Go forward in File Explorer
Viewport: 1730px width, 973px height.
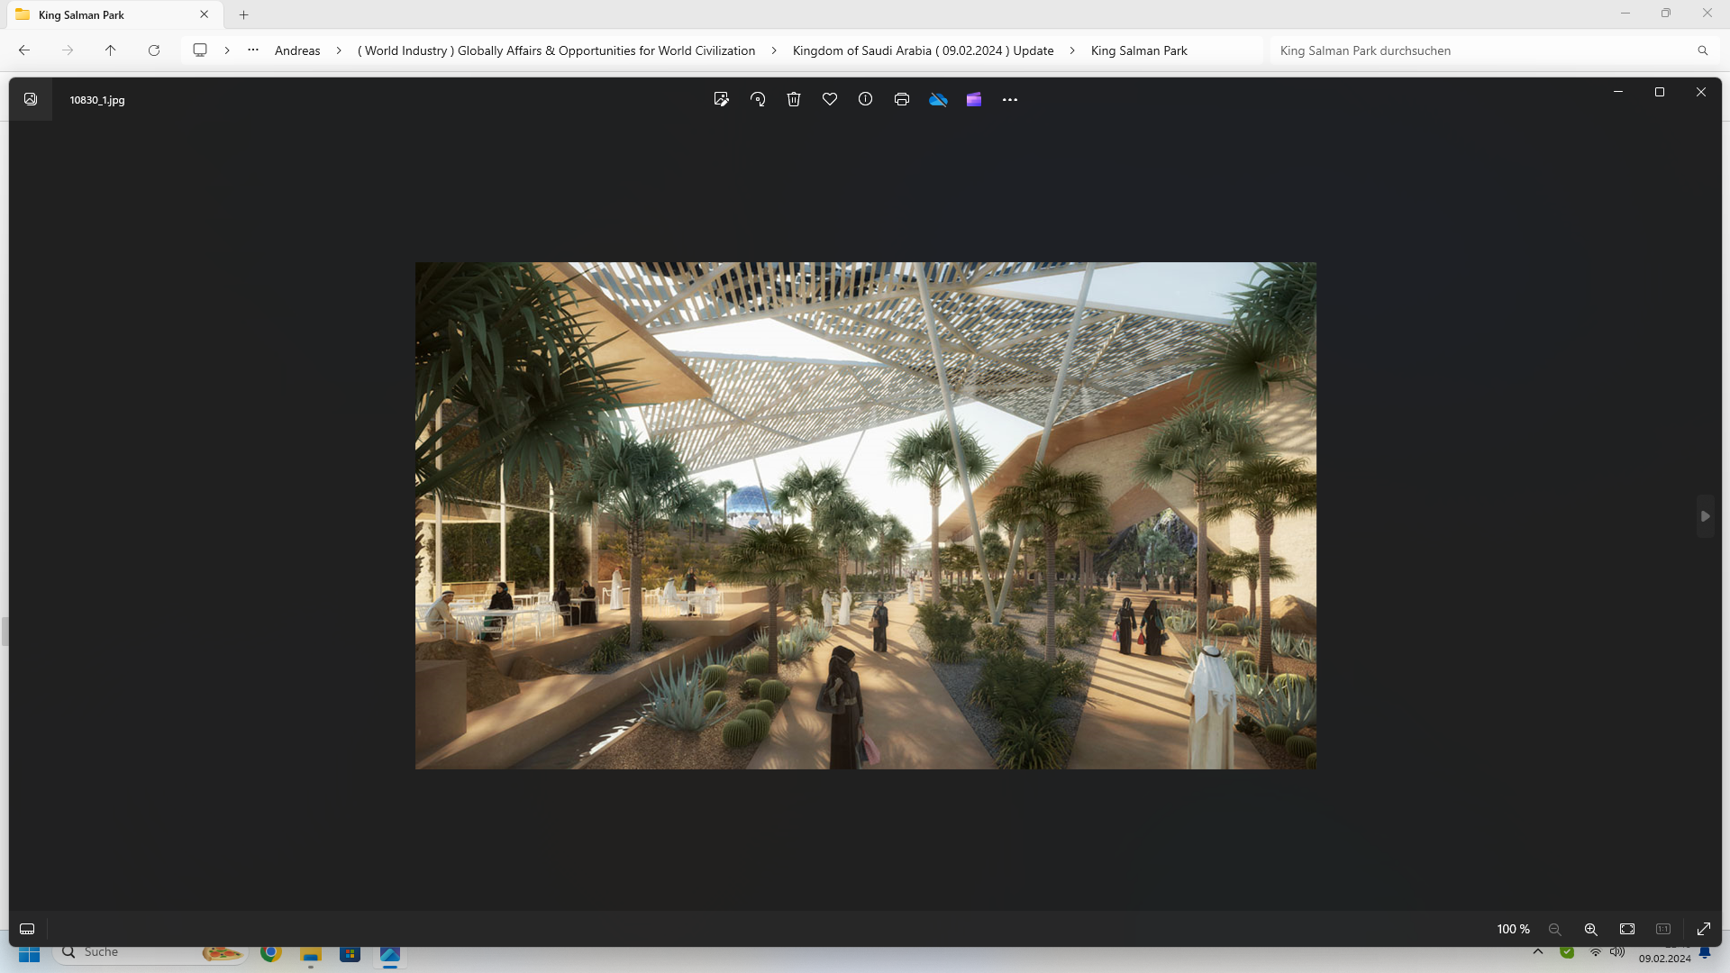[68, 50]
